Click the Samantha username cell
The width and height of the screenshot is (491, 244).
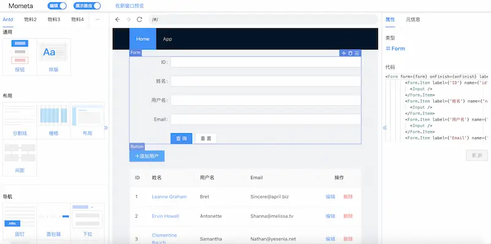tap(211, 239)
